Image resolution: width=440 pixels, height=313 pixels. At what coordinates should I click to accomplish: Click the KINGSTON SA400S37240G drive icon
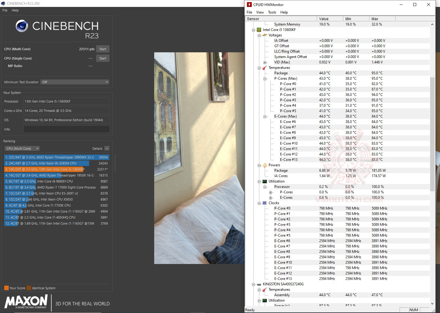click(259, 284)
